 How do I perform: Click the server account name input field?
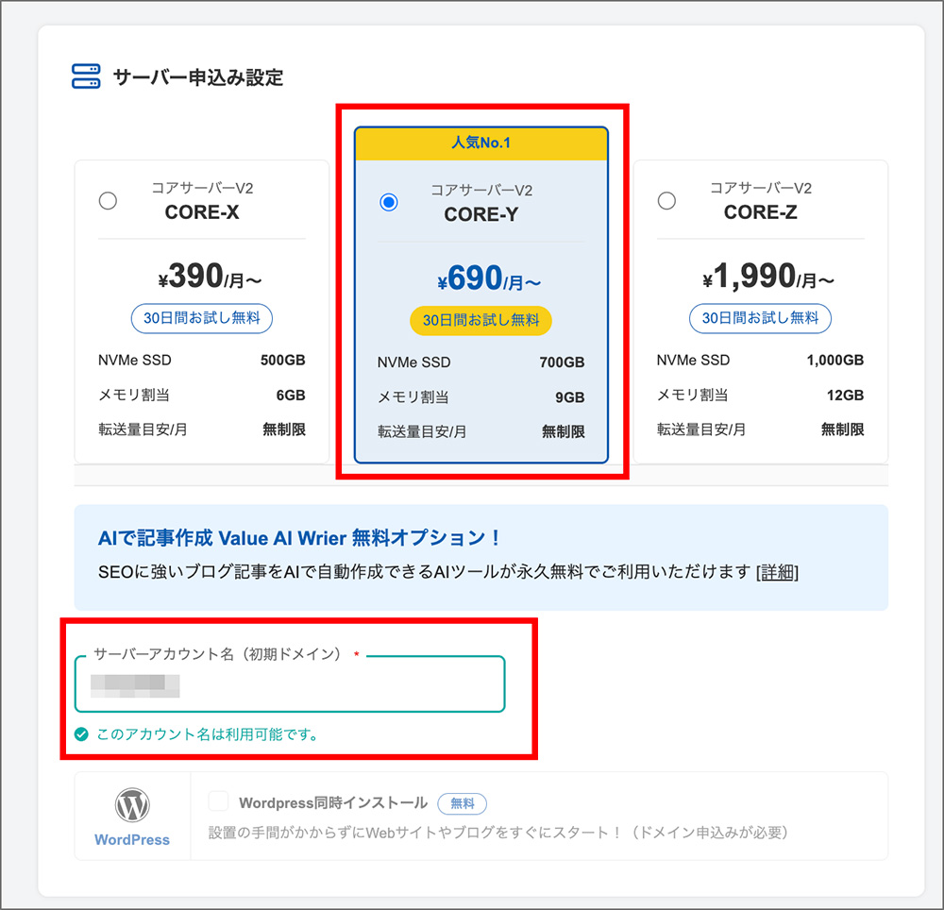tap(289, 684)
